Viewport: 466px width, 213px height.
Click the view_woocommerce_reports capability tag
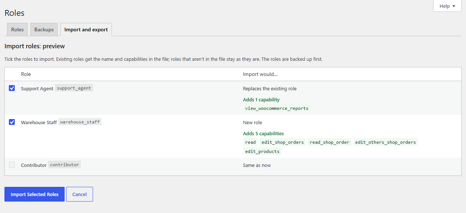pyautogui.click(x=277, y=108)
